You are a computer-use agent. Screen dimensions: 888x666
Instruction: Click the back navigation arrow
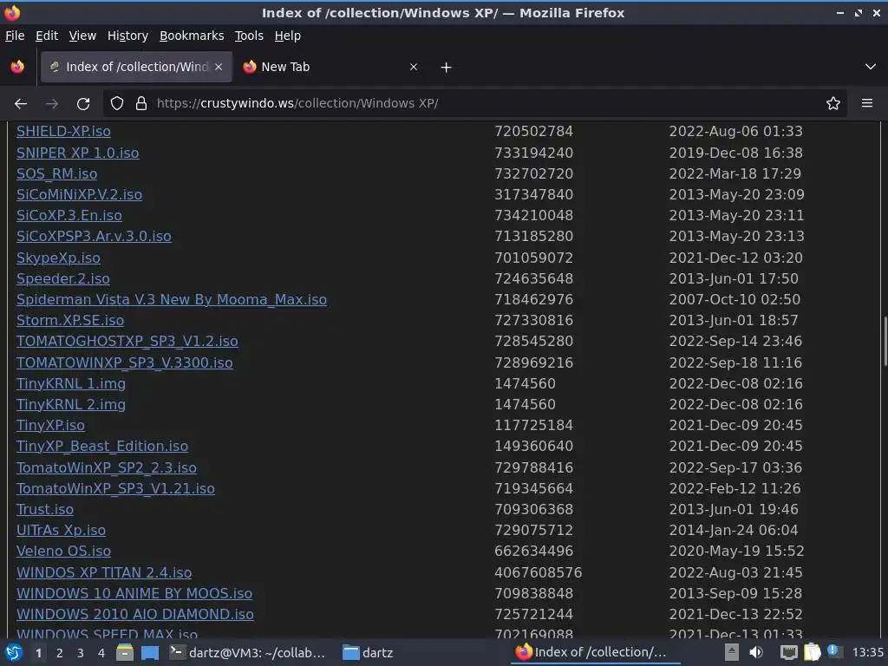(21, 104)
